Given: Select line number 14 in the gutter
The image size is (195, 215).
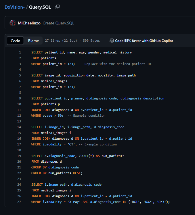Looking at the screenshot, I should coord(19,127).
